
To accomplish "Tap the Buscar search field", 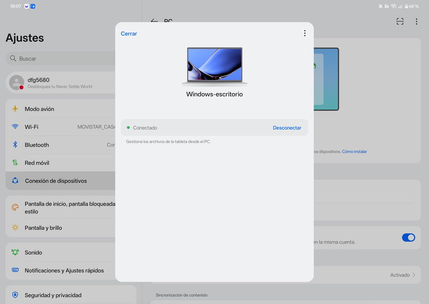I will tap(61, 59).
